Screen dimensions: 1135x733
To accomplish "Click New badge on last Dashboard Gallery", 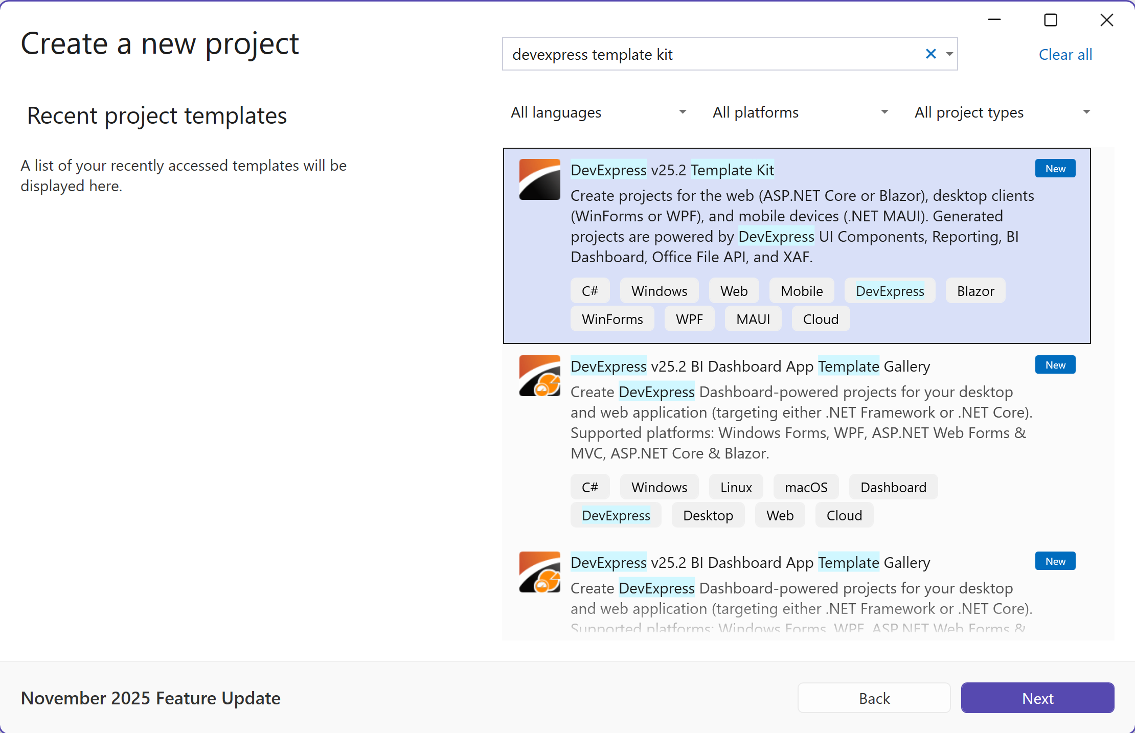I will click(1055, 561).
